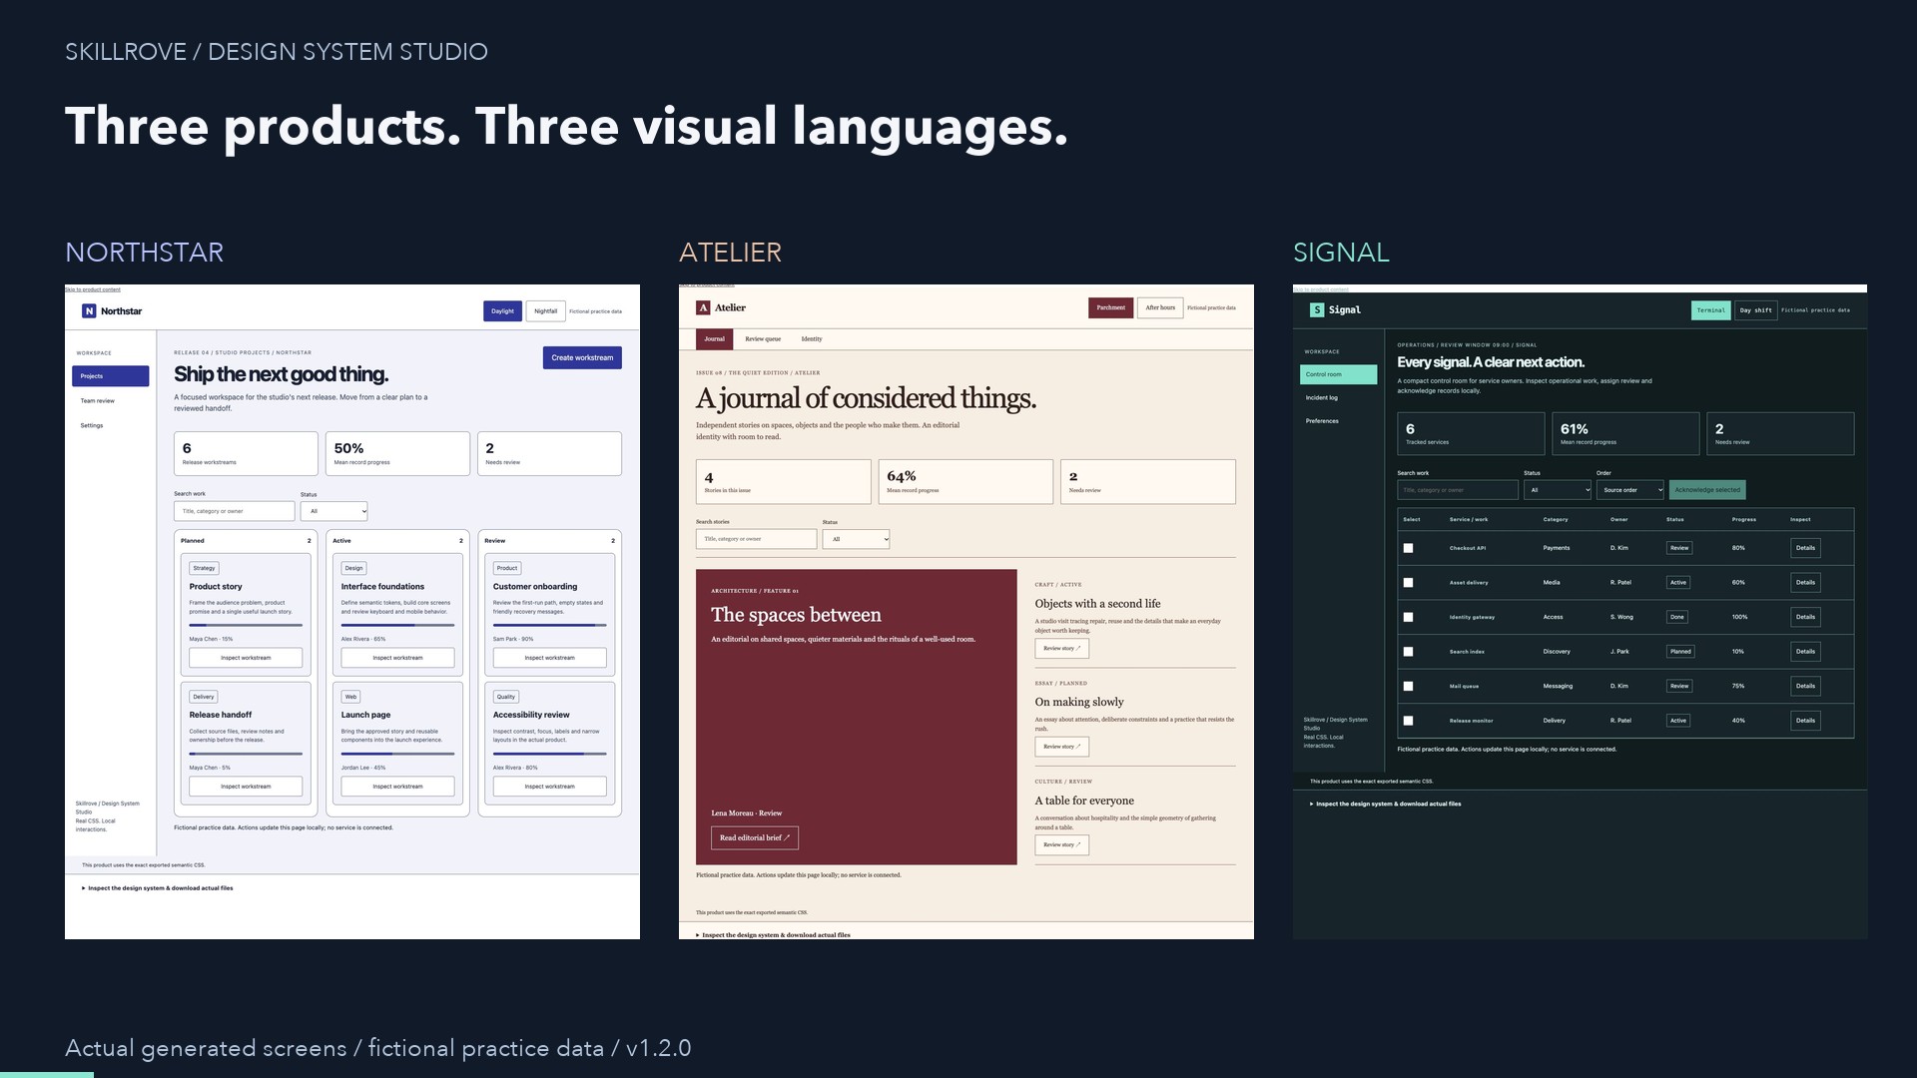Click Product story progress bar
This screenshot has width=1917, height=1078.
(x=246, y=625)
